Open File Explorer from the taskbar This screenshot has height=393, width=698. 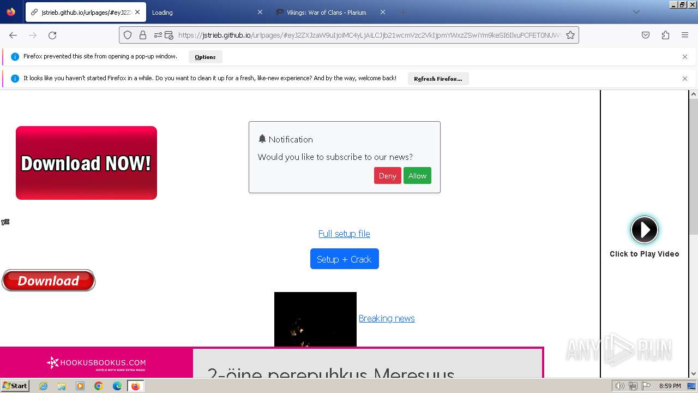[x=62, y=386]
